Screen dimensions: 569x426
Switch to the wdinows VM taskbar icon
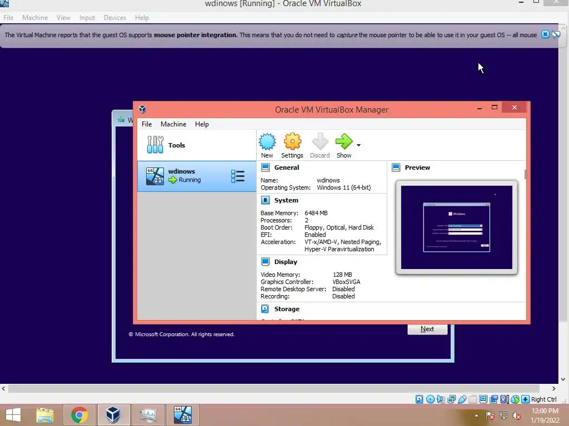click(182, 415)
